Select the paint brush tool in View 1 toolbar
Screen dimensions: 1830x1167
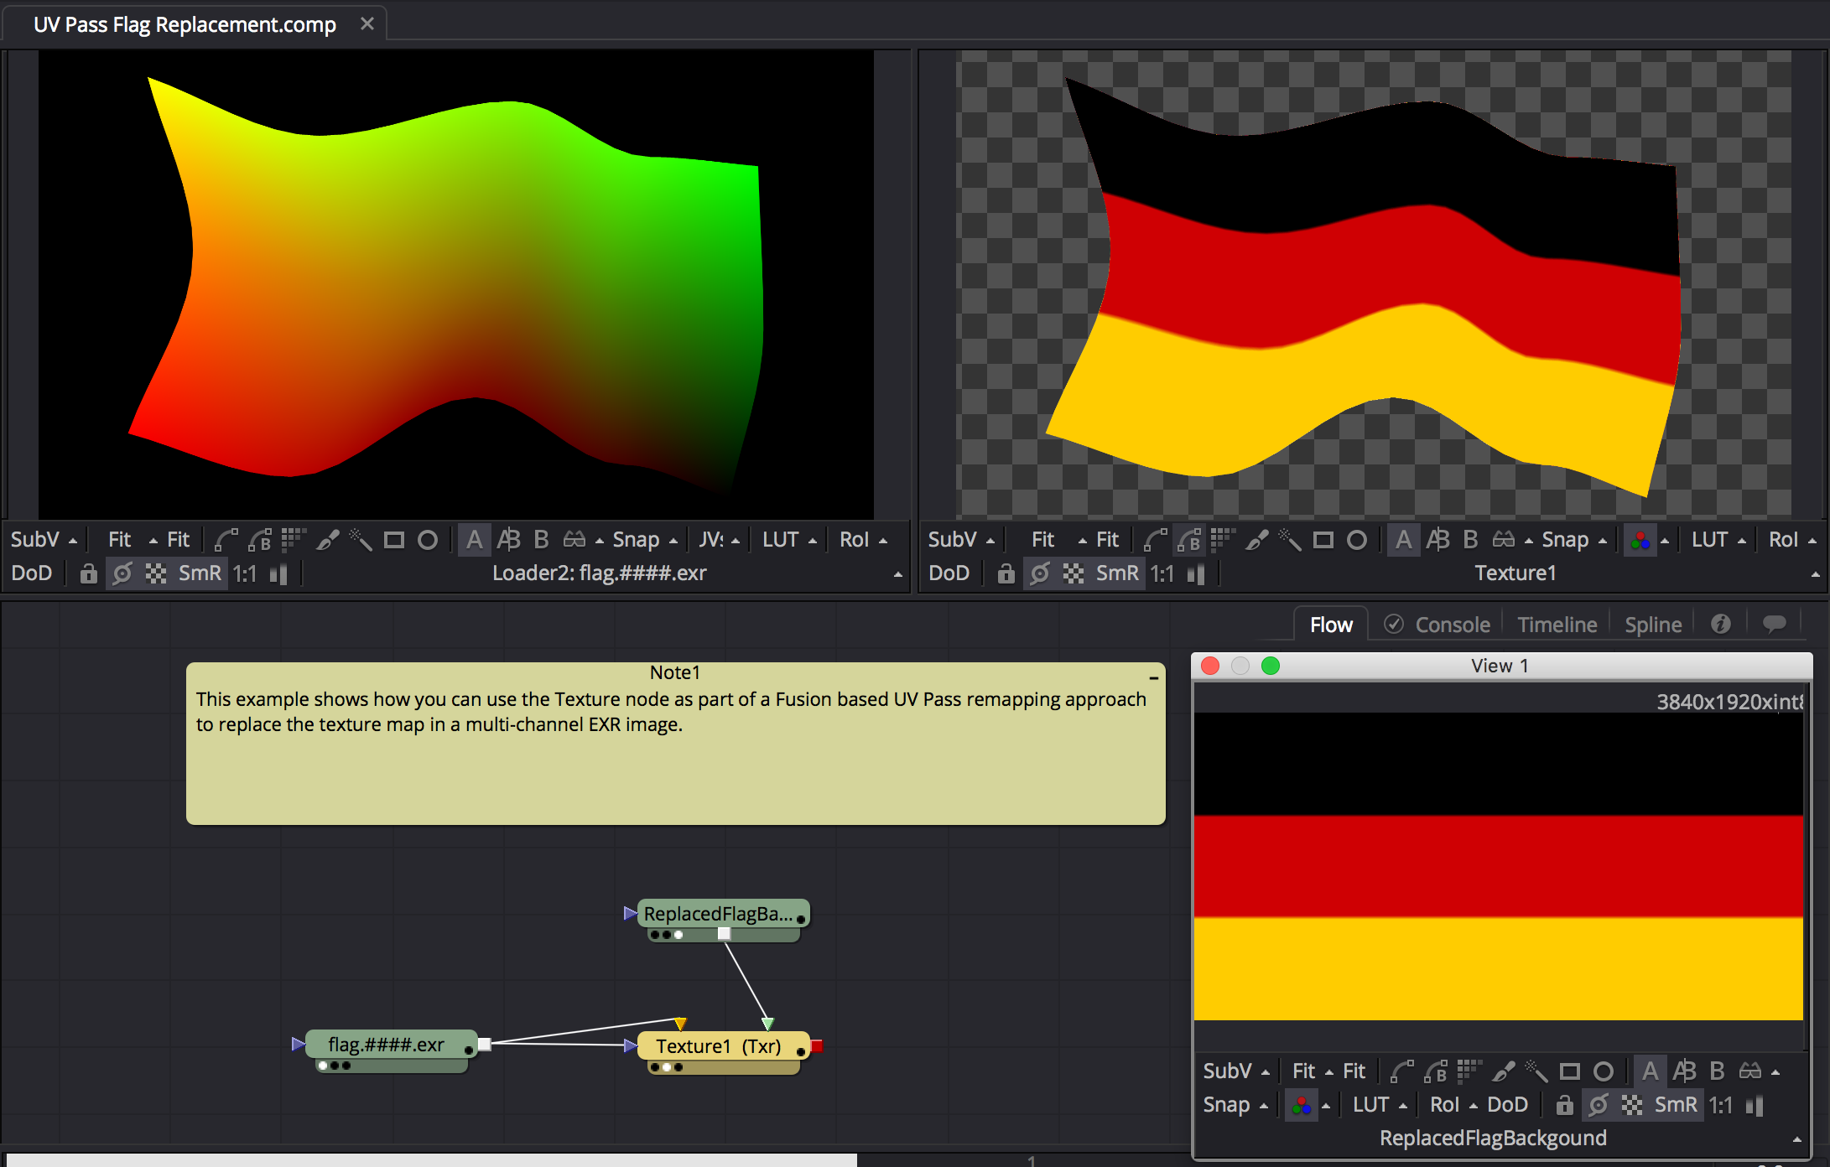point(1504,1071)
